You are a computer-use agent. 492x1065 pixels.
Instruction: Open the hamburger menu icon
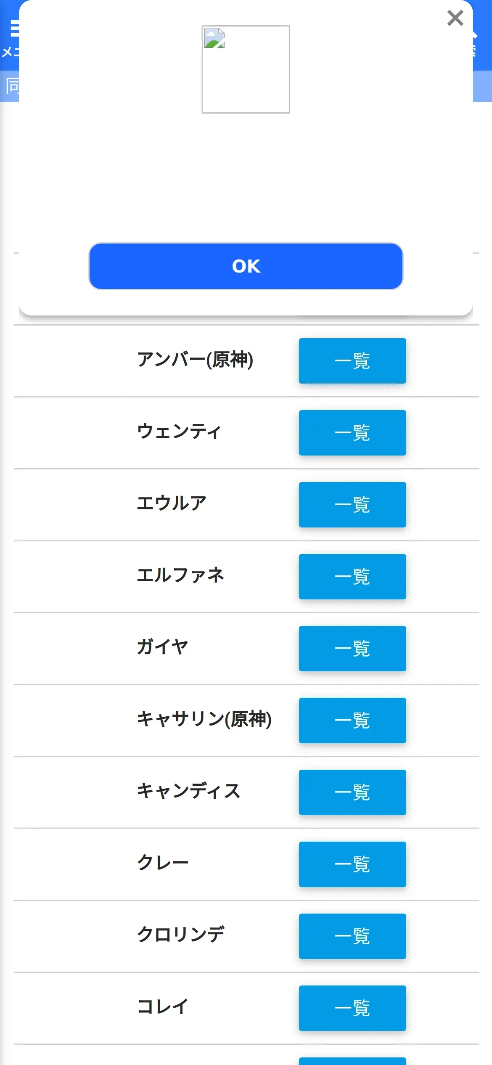click(13, 29)
